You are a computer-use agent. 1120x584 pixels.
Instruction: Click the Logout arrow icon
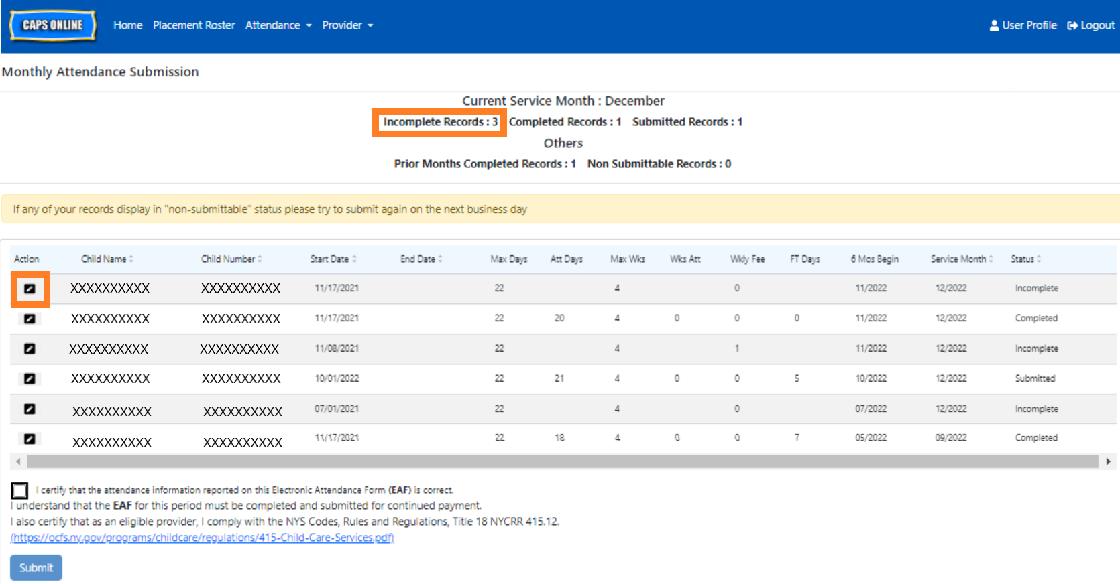click(x=1072, y=25)
